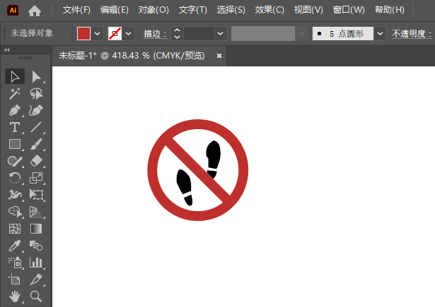
Task: Open the variable width profile dropdown
Action: [301, 33]
